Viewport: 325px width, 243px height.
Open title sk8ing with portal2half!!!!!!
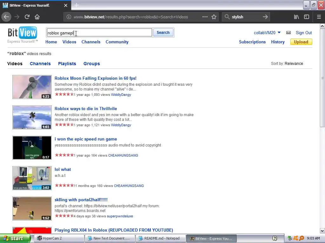81,200
